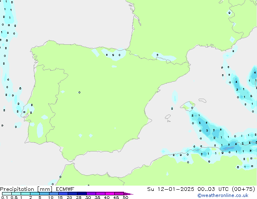Click the legend value label 20
257x199 pixels.
(x=69, y=197)
